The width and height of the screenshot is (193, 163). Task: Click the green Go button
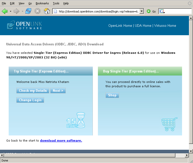151,11
